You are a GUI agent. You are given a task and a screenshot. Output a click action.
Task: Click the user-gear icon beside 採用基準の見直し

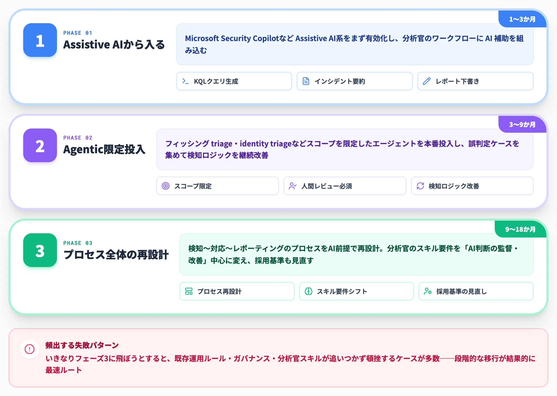point(428,291)
